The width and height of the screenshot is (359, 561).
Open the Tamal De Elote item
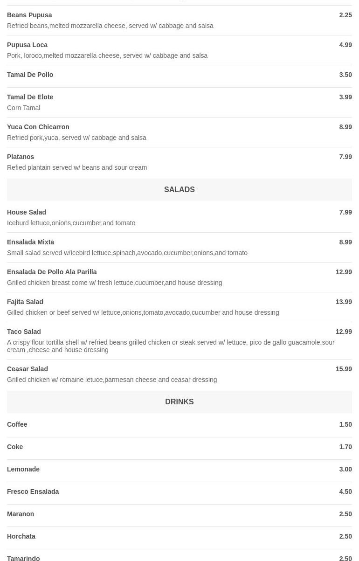[30, 97]
